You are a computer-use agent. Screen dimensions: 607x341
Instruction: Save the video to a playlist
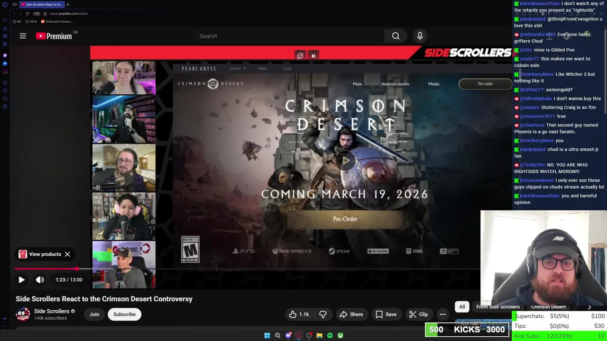[x=386, y=314]
